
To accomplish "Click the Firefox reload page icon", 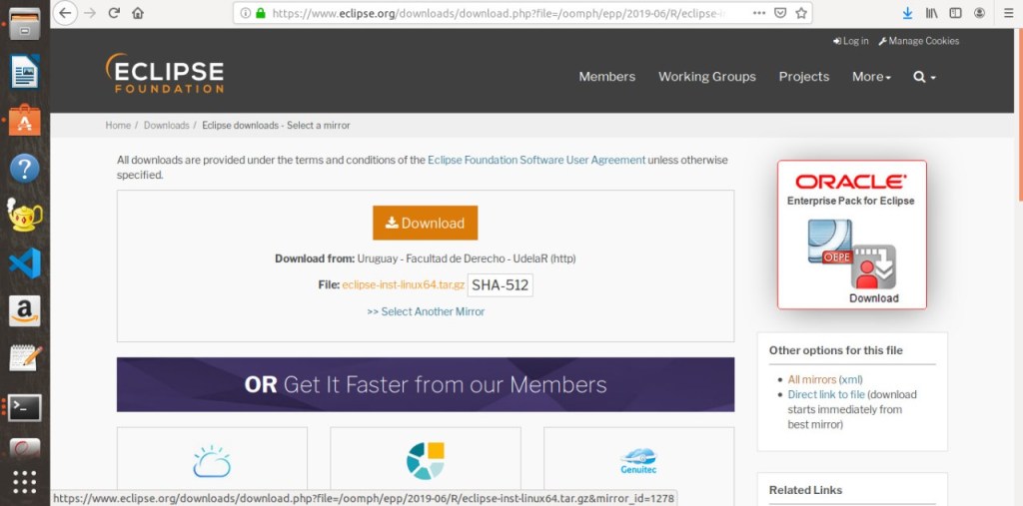I will [x=114, y=13].
